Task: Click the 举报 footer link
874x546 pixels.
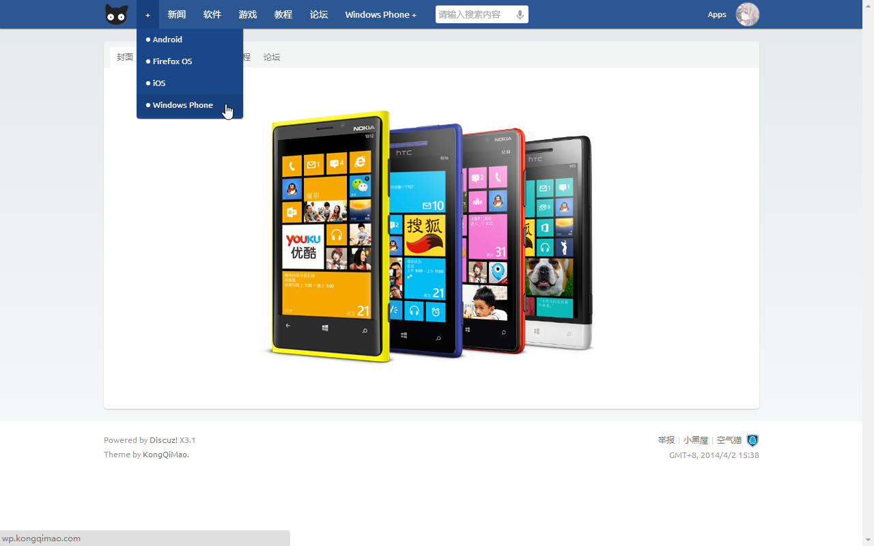Action: click(666, 440)
